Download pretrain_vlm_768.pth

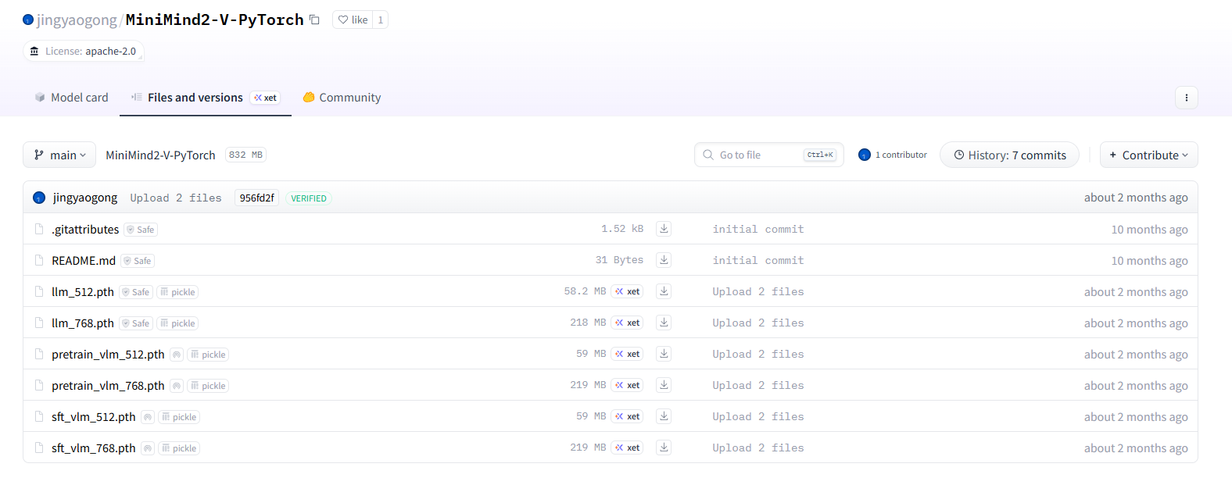pyautogui.click(x=664, y=385)
